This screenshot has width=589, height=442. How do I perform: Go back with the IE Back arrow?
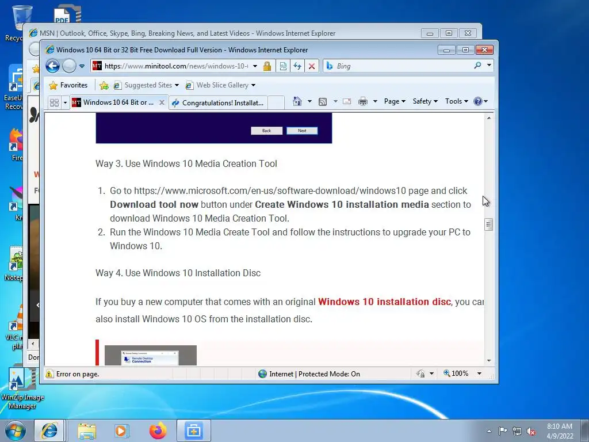pos(52,66)
